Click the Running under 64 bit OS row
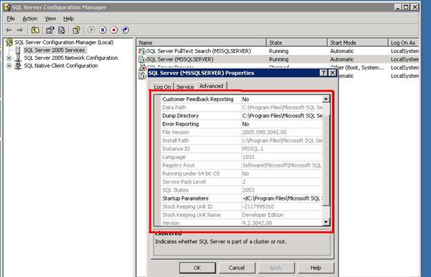The width and height of the screenshot is (431, 277). point(242,174)
